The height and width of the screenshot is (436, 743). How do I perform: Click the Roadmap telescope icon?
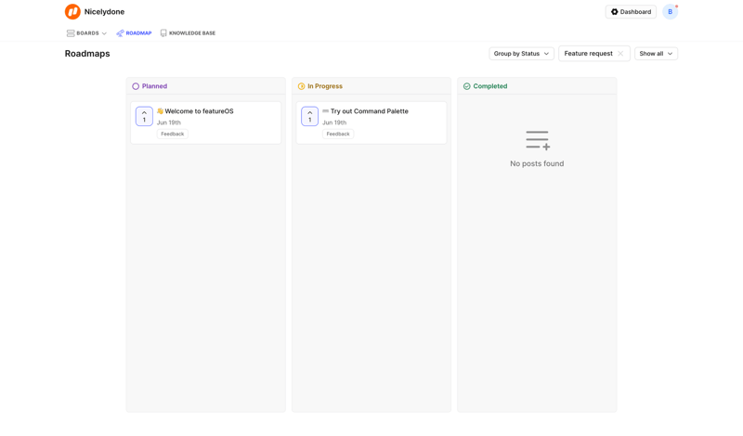120,33
